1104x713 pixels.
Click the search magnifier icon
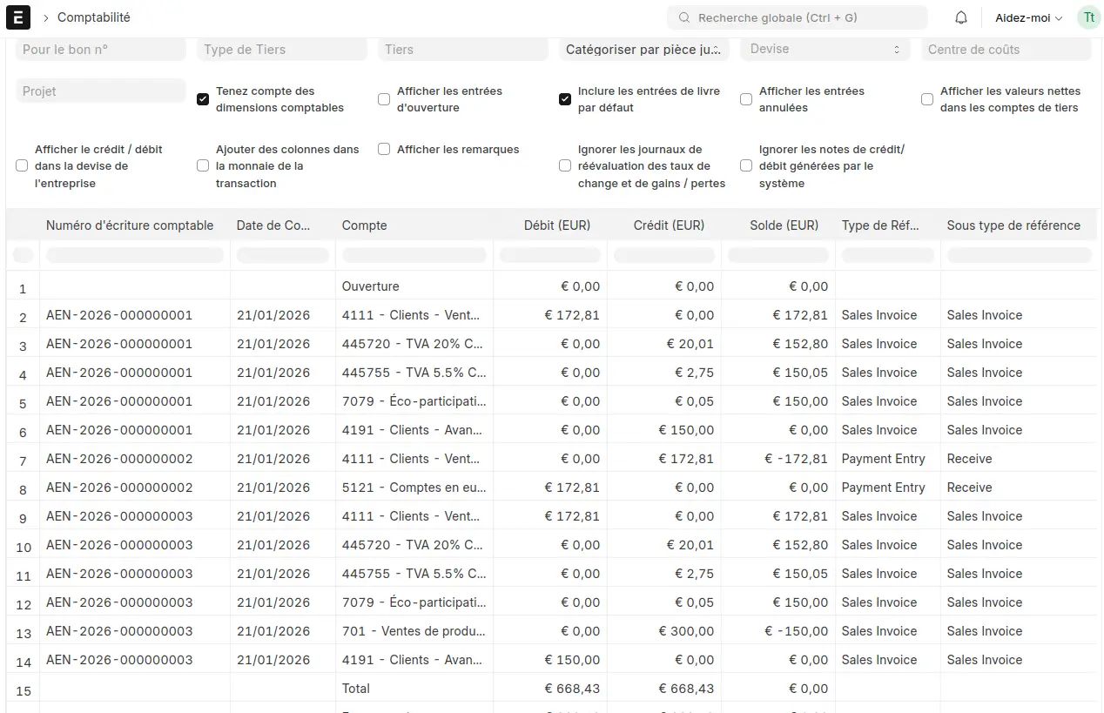pos(684,17)
